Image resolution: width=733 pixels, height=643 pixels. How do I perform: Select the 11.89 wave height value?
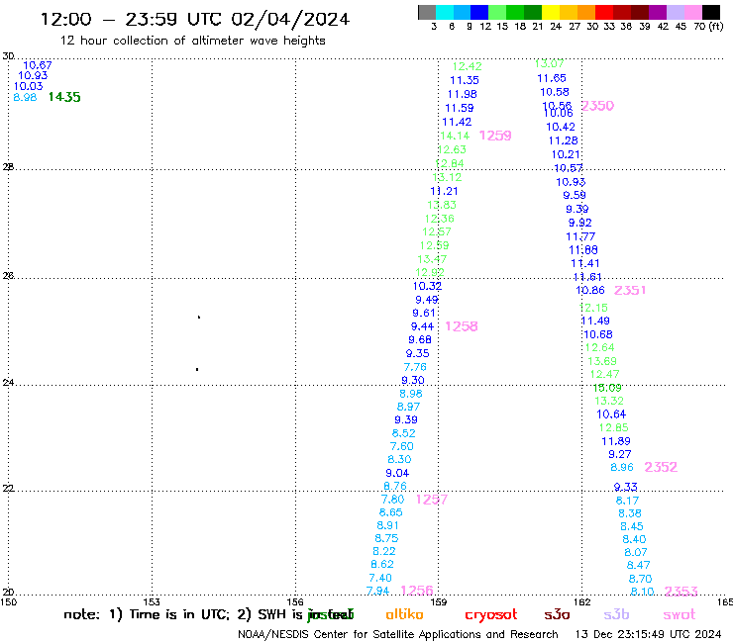(616, 441)
